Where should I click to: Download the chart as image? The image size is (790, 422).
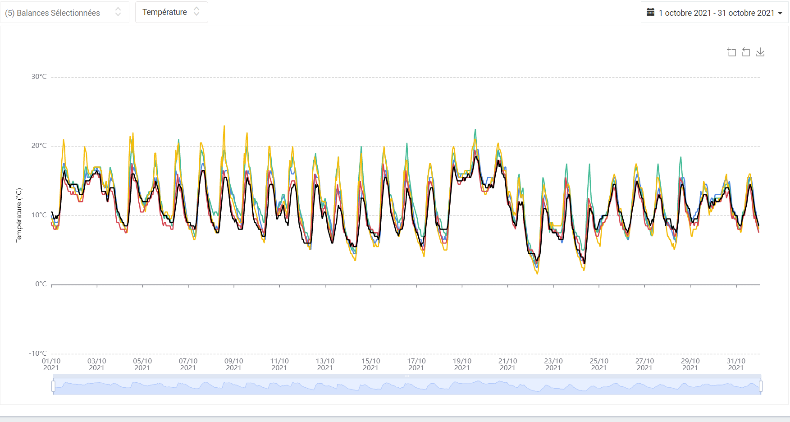[760, 52]
